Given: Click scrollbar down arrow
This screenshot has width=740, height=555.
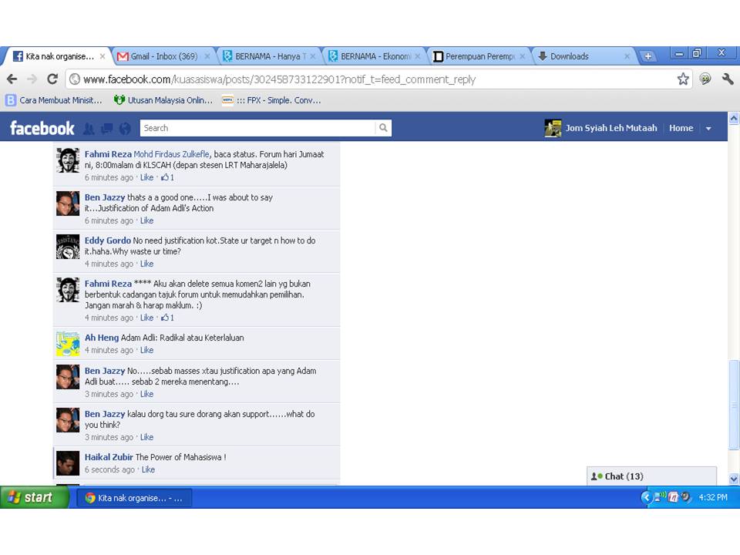Looking at the screenshot, I should 734,479.
